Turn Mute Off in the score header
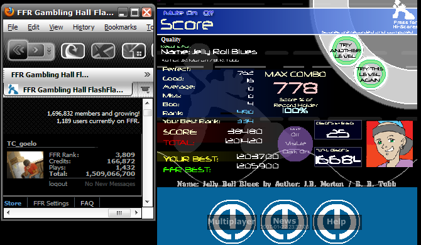 [x=208, y=13]
